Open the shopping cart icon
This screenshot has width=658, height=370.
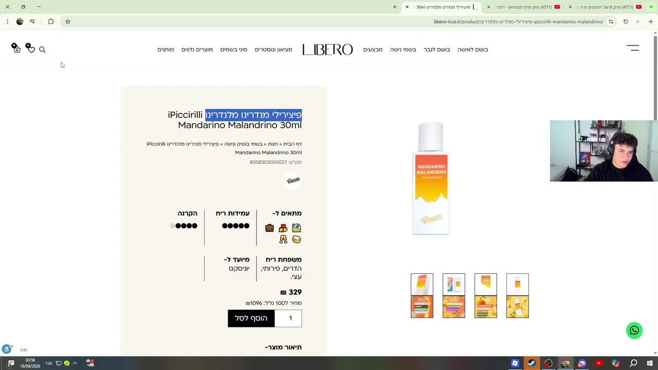pyautogui.click(x=16, y=49)
